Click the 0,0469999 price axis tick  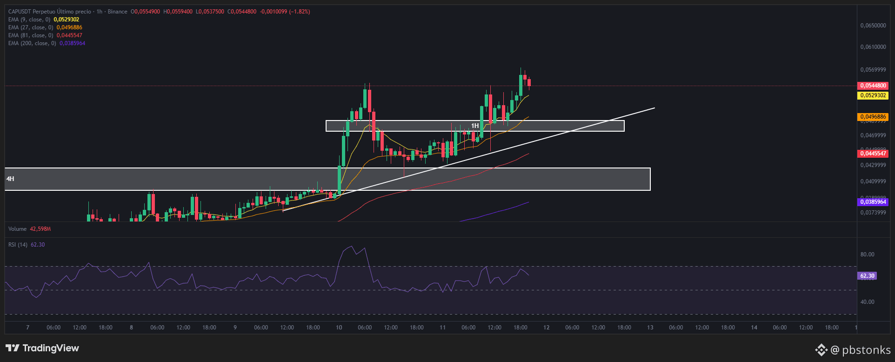(873, 135)
